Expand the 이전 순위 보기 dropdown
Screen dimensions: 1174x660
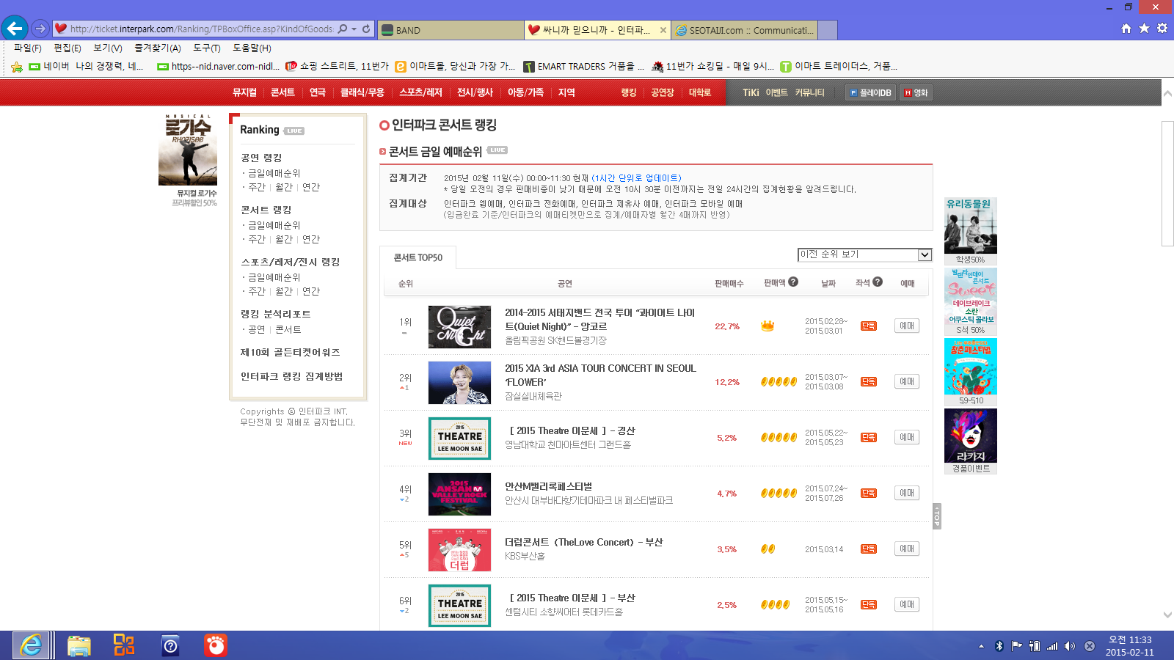pyautogui.click(x=925, y=254)
